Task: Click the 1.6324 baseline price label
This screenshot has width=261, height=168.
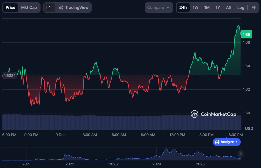Action: click(10, 75)
